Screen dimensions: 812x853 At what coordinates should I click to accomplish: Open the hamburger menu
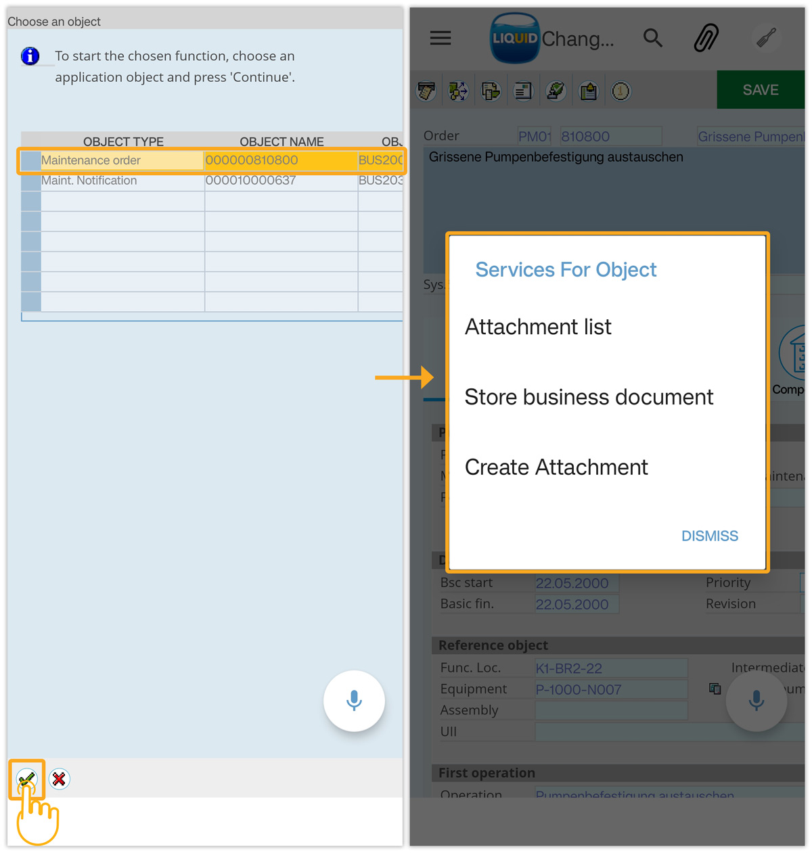pyautogui.click(x=441, y=38)
